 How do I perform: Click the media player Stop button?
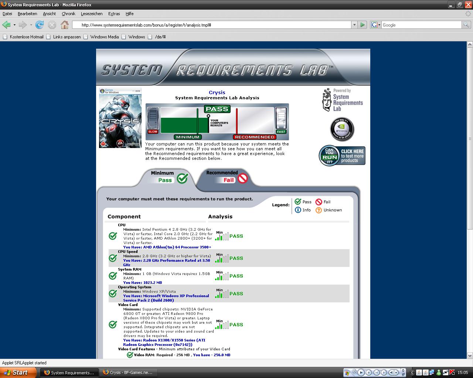click(x=368, y=372)
